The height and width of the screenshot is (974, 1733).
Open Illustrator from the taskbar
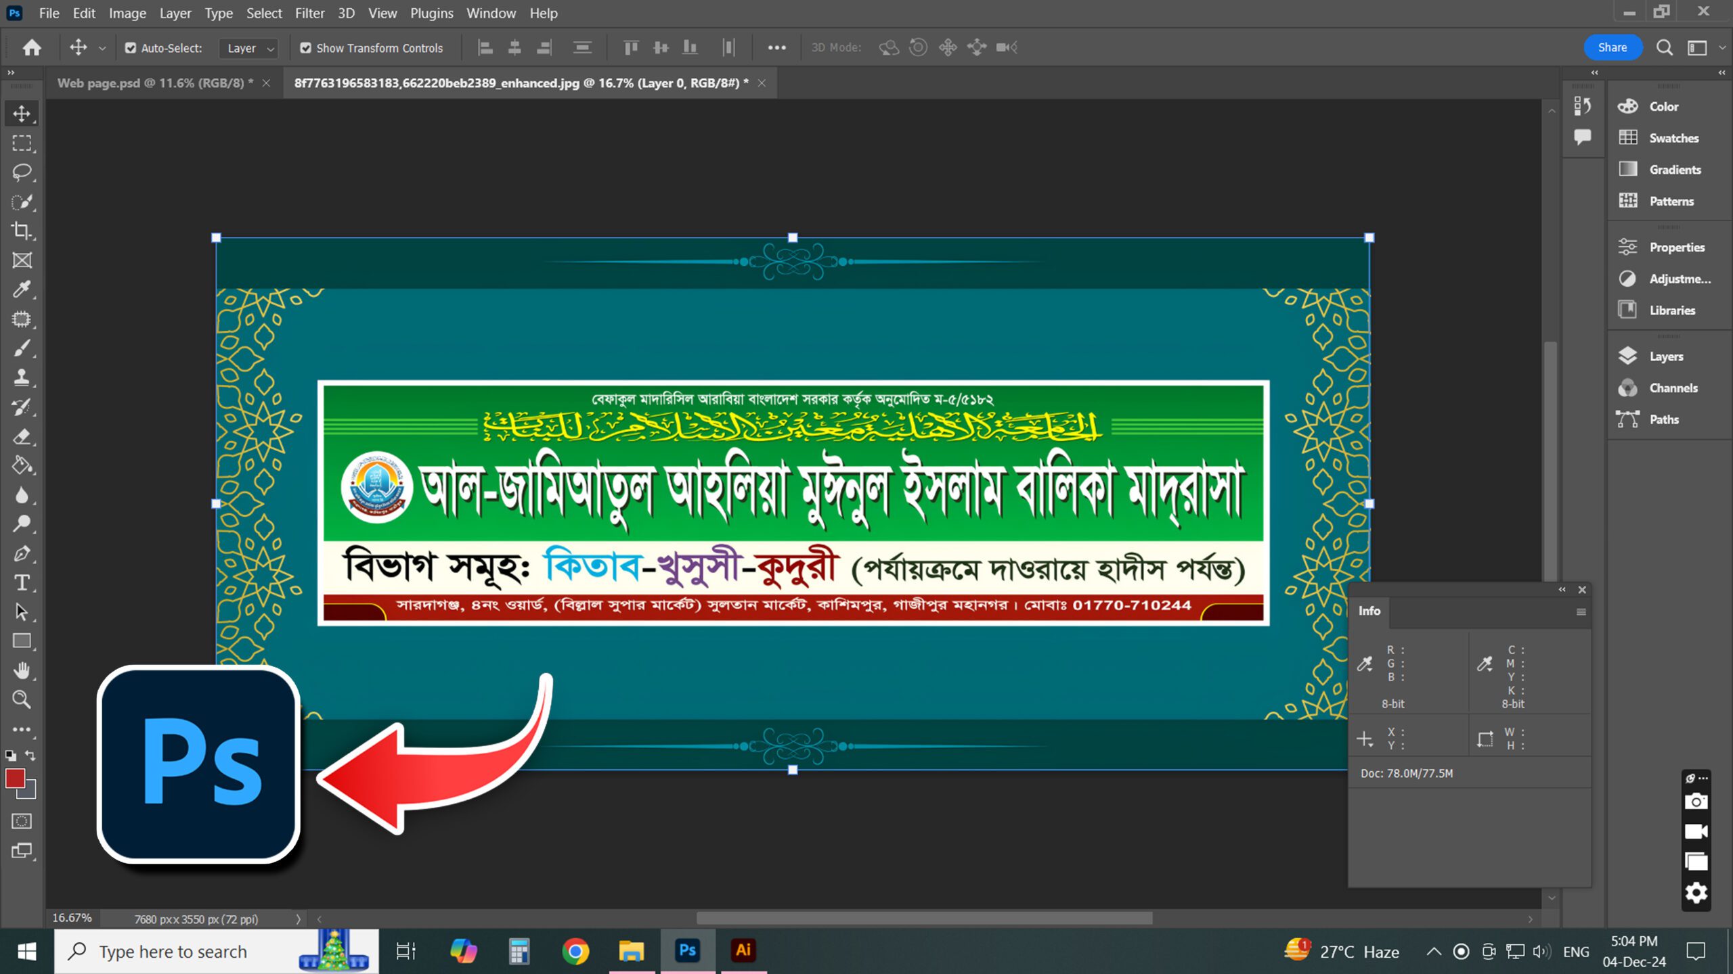pyautogui.click(x=743, y=950)
